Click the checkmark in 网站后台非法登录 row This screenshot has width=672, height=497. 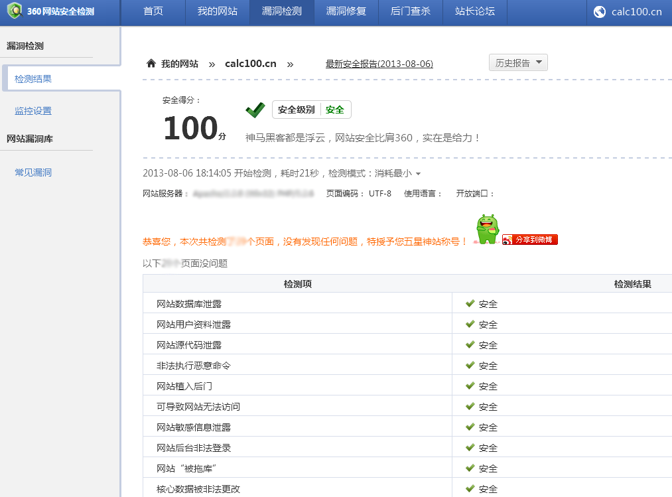(x=470, y=447)
